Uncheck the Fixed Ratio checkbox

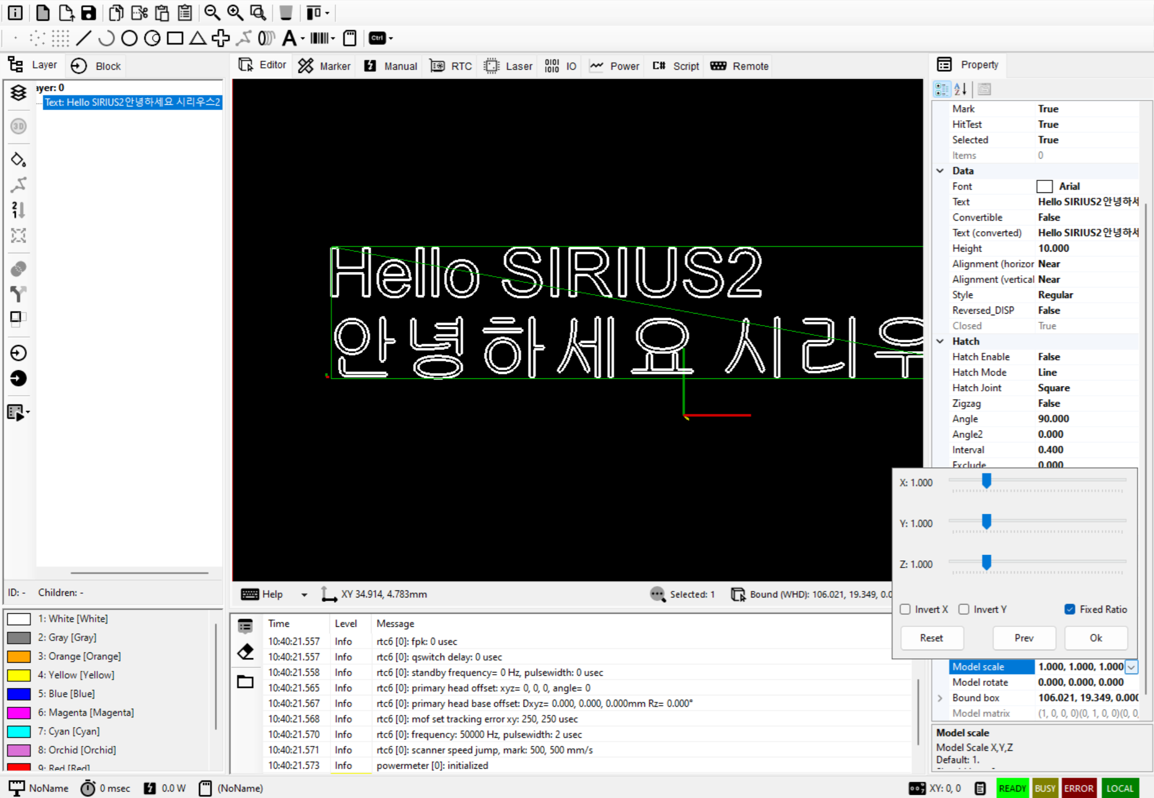[1070, 609]
